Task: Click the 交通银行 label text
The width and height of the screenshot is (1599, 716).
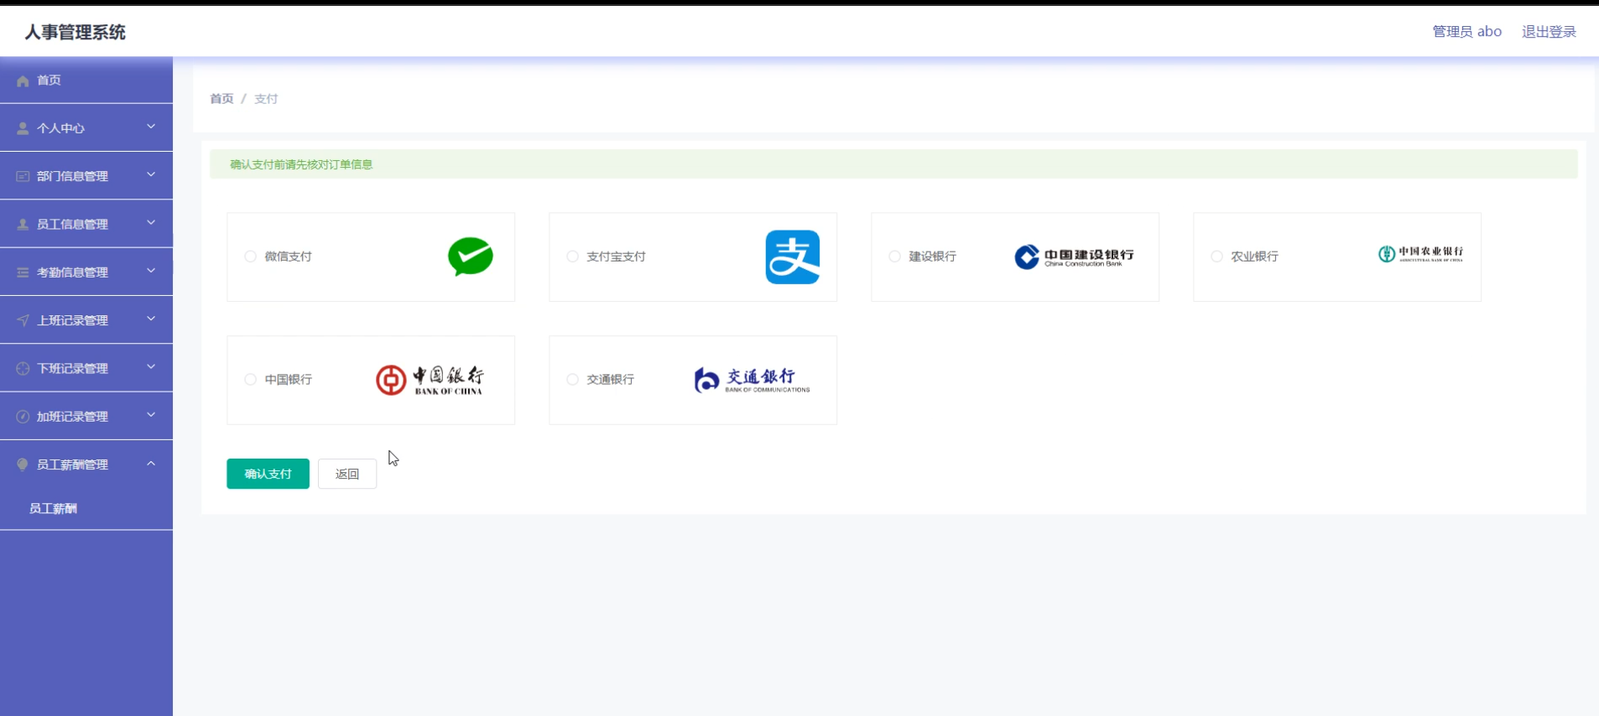Action: coord(610,380)
